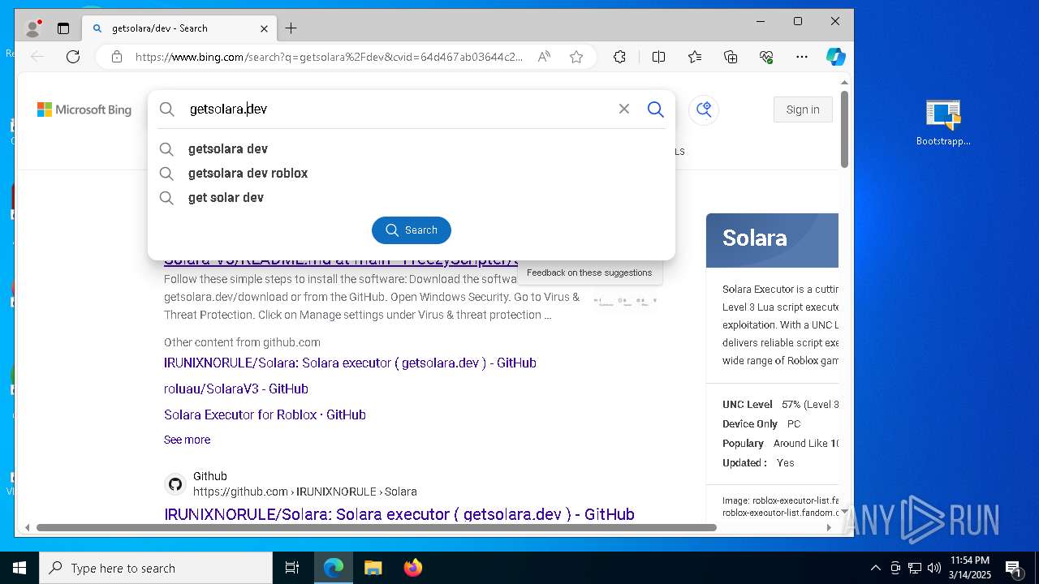Click the blue Search button
This screenshot has width=1039, height=584.
pyautogui.click(x=412, y=230)
